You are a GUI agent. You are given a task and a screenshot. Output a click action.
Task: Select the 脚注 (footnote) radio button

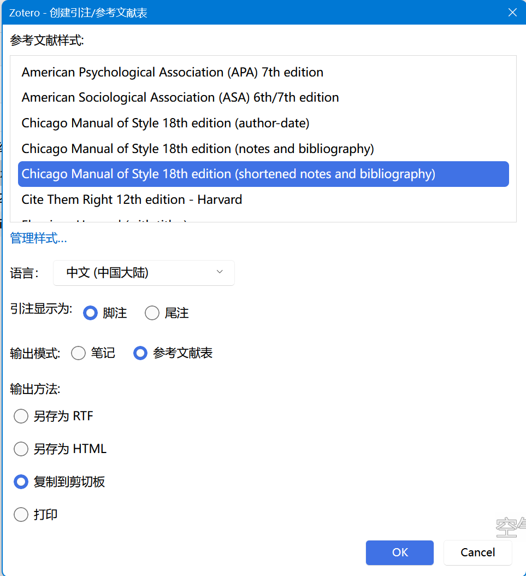point(91,313)
